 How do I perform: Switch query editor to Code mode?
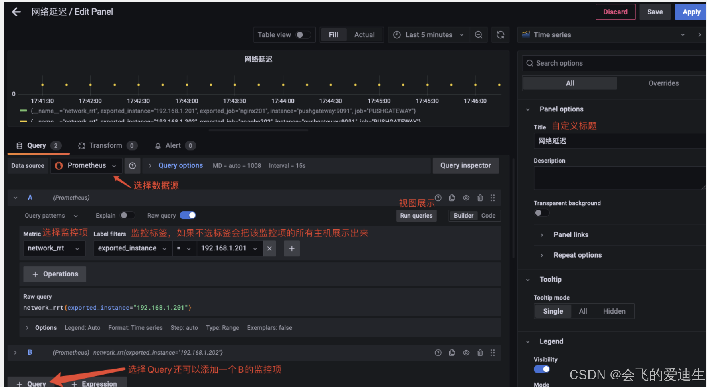(x=488, y=216)
